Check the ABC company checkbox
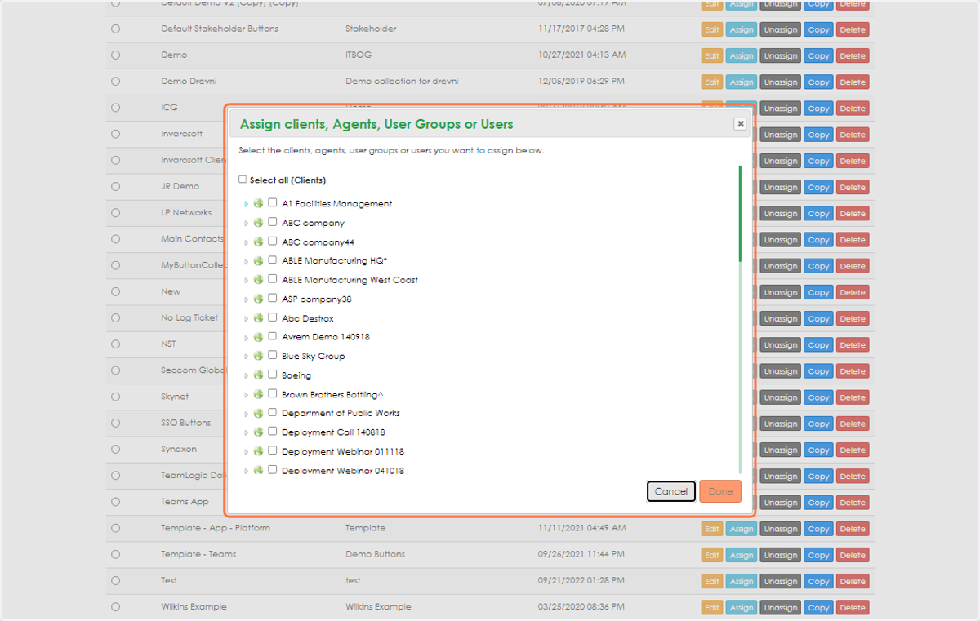The width and height of the screenshot is (980, 621). click(x=273, y=222)
